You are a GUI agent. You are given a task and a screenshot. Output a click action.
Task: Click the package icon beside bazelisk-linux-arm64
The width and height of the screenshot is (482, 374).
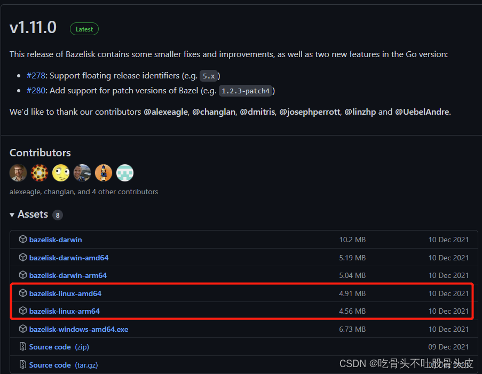click(x=23, y=311)
